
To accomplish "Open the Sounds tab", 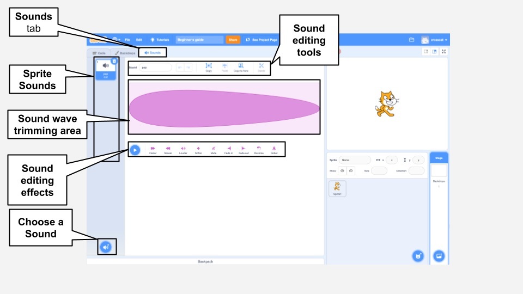I will click(x=153, y=53).
